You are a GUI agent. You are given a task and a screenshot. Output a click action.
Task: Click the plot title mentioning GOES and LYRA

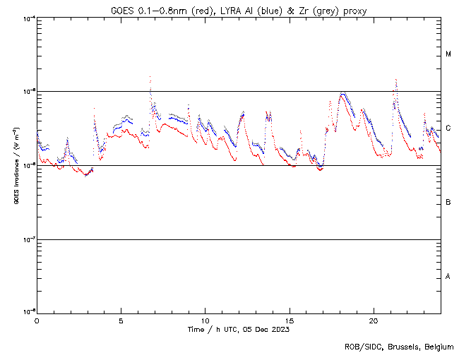coord(238,8)
